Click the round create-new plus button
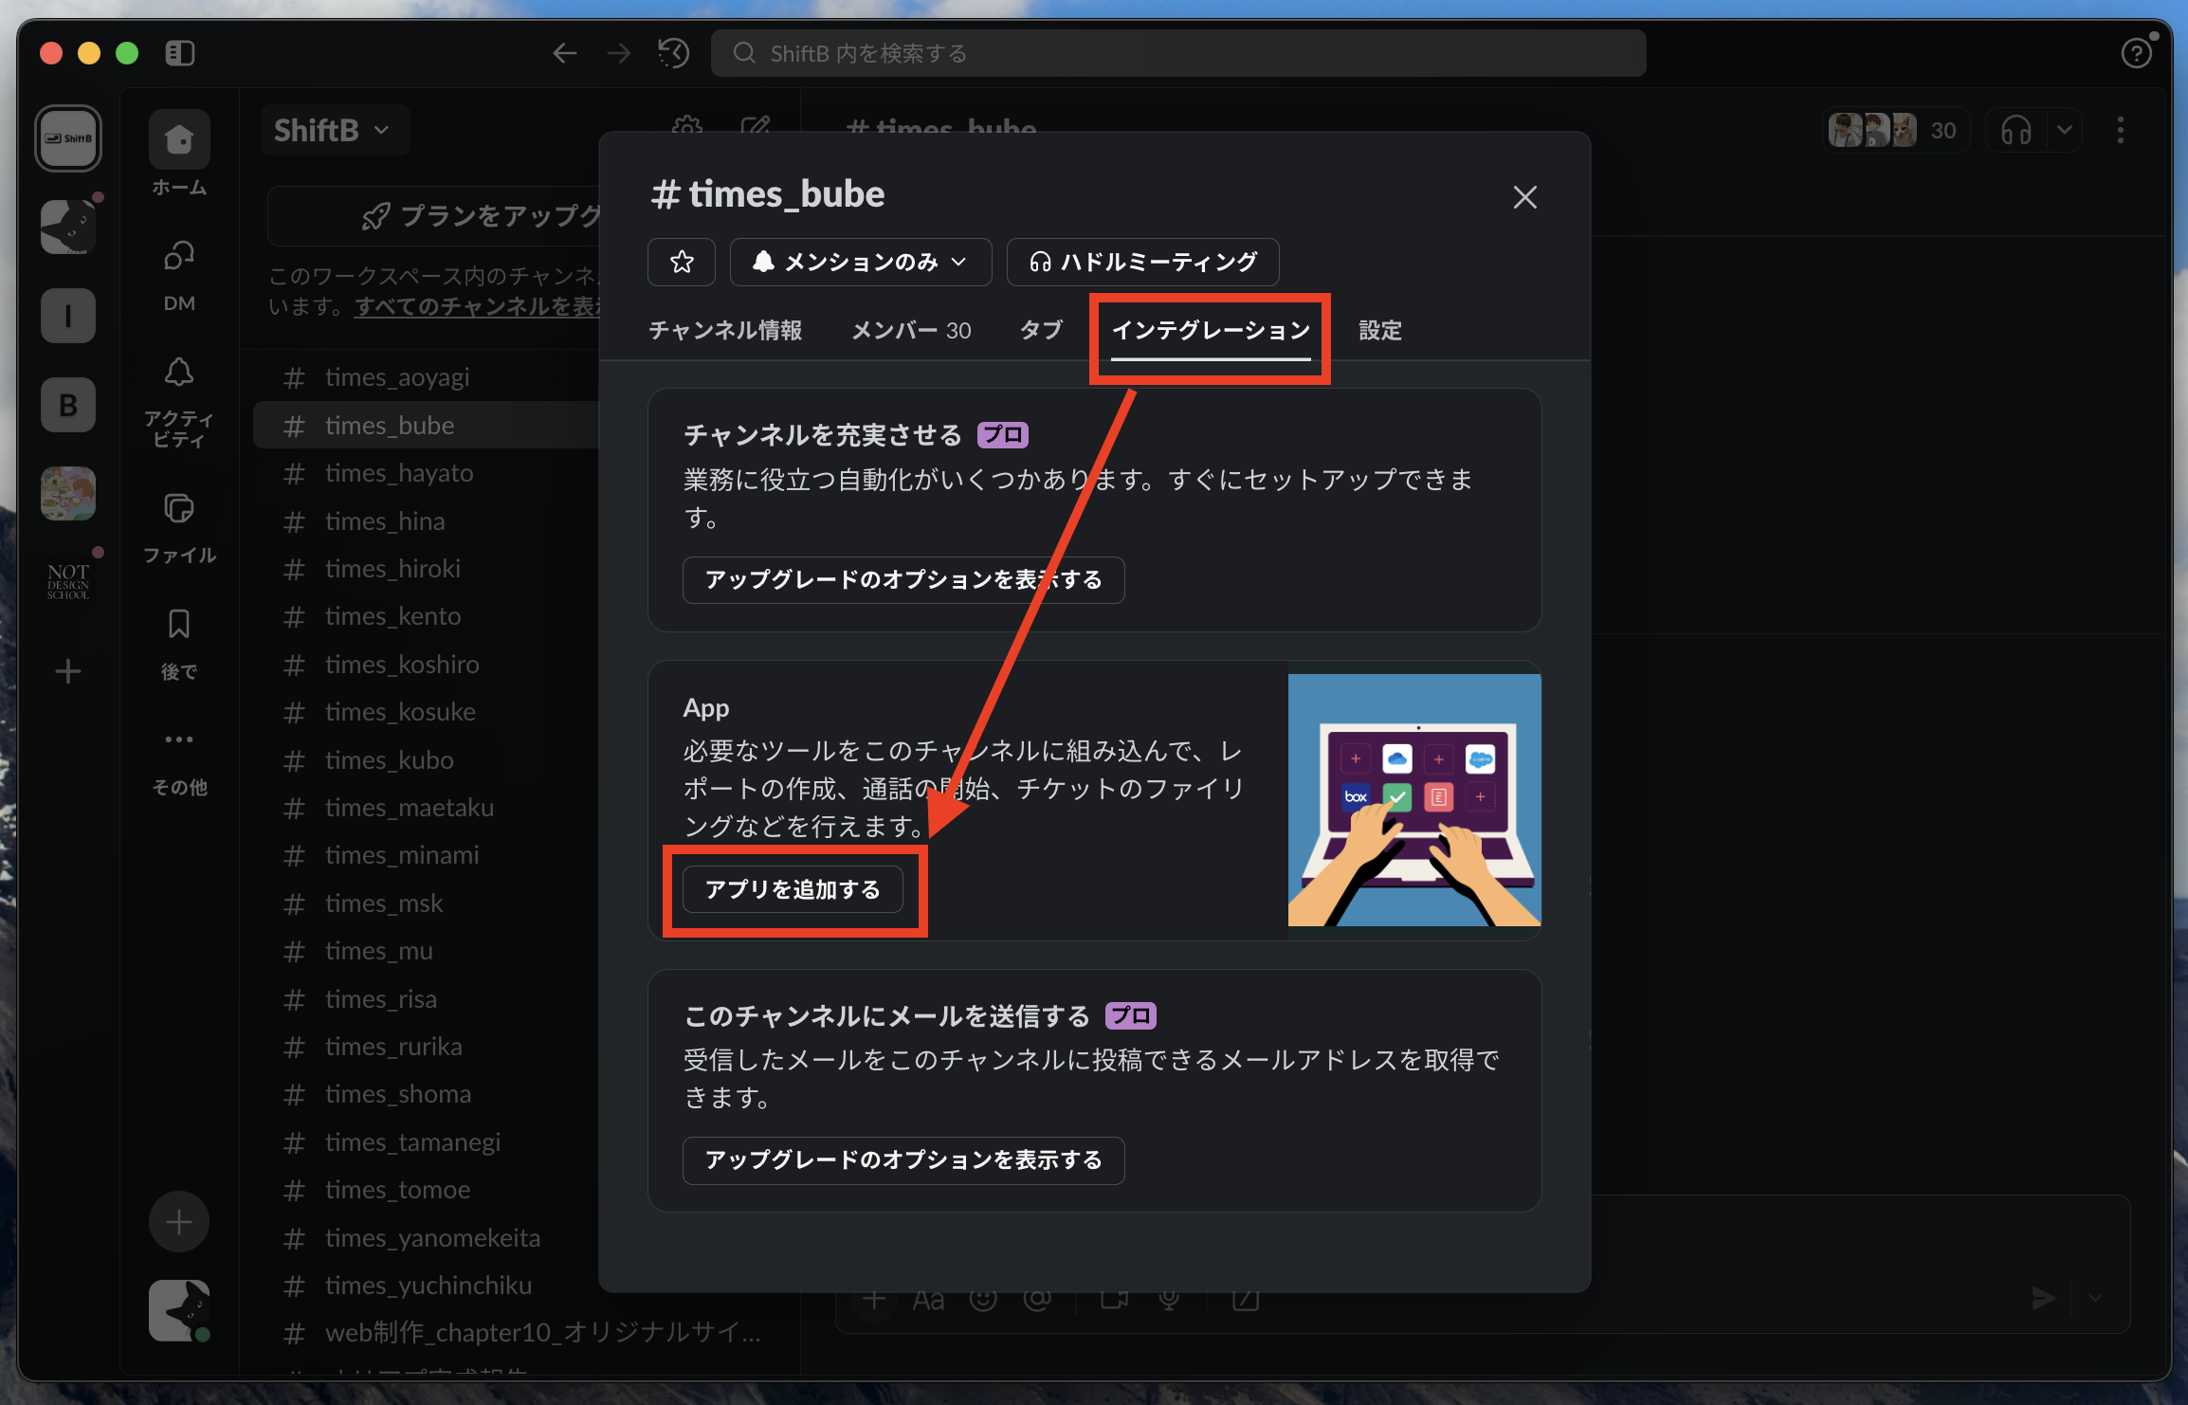This screenshot has height=1405, width=2188. tap(179, 1222)
